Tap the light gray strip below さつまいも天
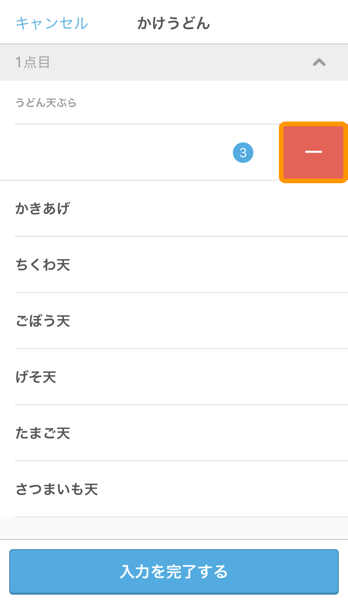 (174, 528)
